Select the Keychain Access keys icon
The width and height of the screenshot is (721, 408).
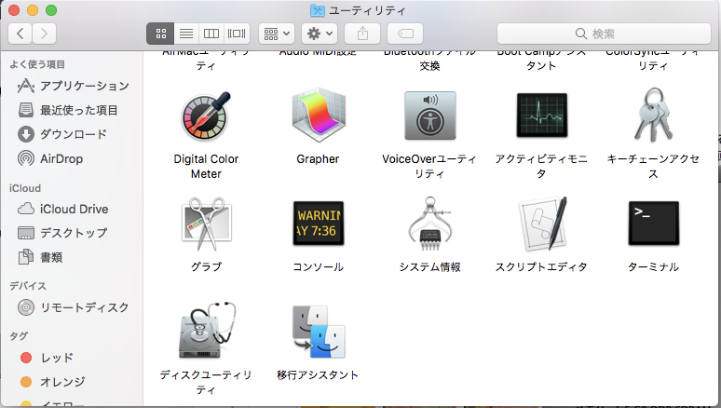pos(653,115)
